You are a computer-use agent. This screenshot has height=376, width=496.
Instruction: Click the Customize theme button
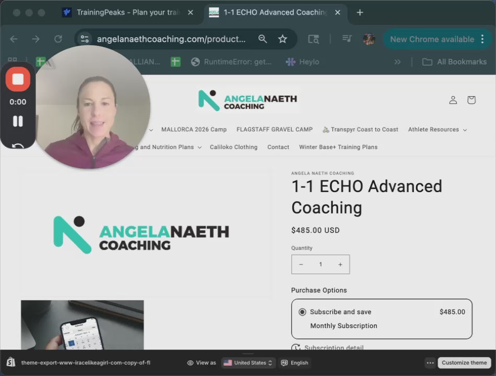pos(464,363)
